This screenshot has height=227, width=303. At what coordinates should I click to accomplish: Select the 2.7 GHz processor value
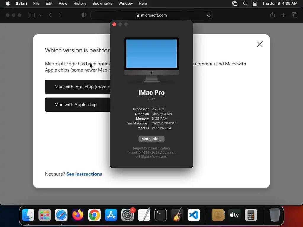tap(158, 109)
